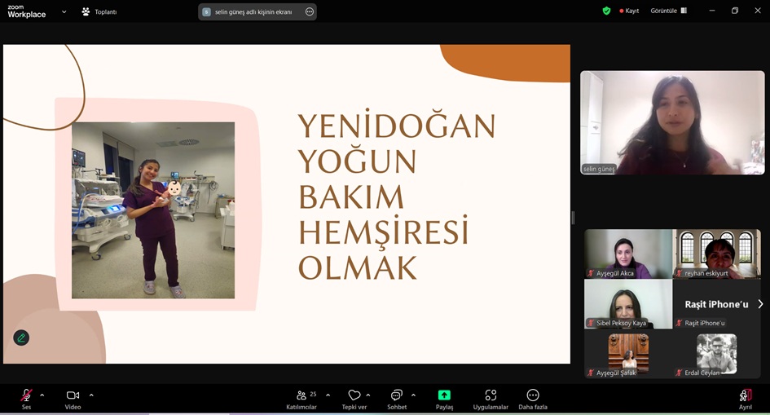
Task: Expand video options arrow beside Video
Action: [x=91, y=395]
